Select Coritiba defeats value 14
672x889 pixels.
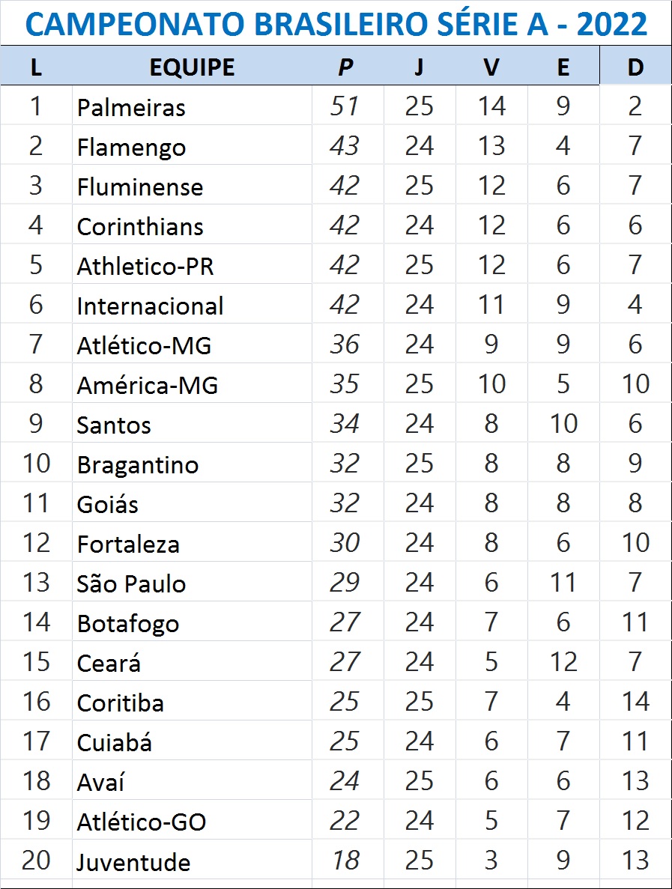[635, 702]
